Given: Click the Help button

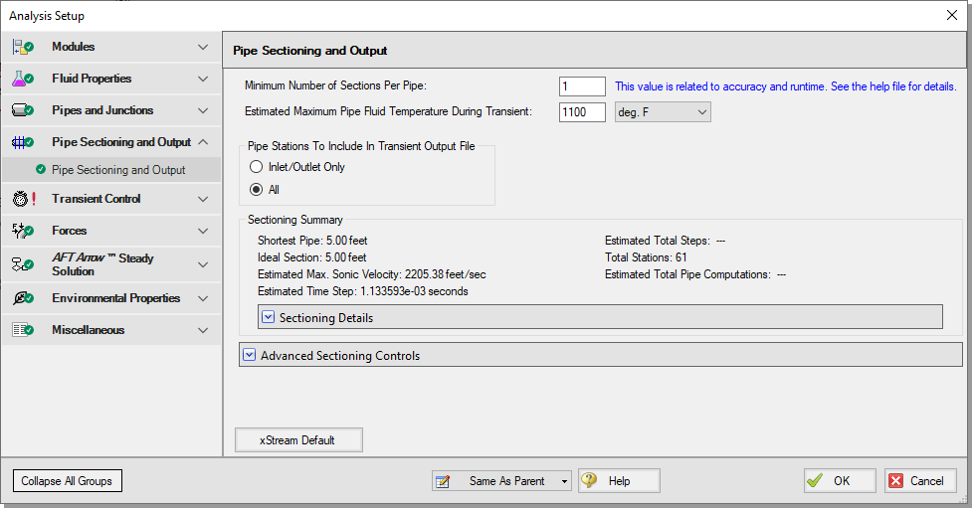Looking at the screenshot, I should pyautogui.click(x=619, y=481).
